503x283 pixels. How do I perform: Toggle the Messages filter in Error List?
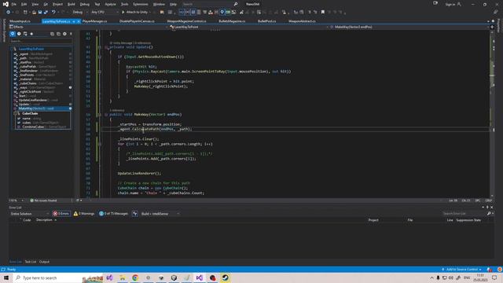113,214
